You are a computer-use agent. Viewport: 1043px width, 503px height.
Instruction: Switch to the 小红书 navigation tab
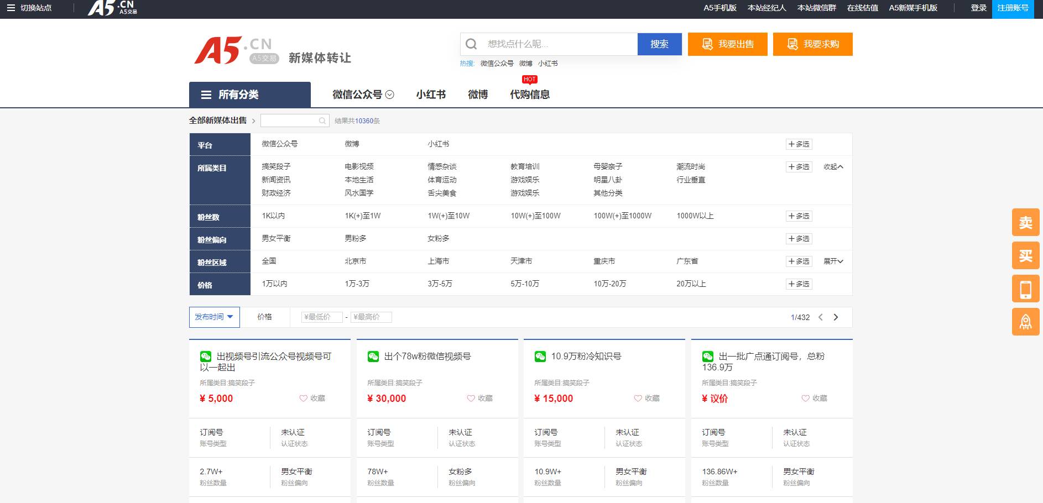[x=431, y=95]
